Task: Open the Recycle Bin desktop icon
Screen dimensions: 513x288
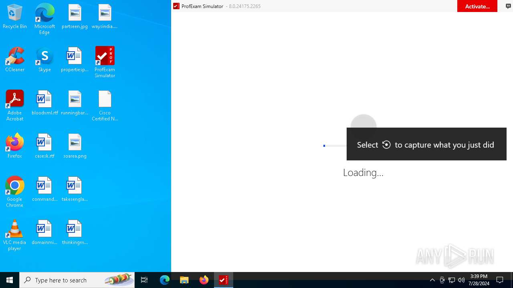Action: click(x=15, y=17)
